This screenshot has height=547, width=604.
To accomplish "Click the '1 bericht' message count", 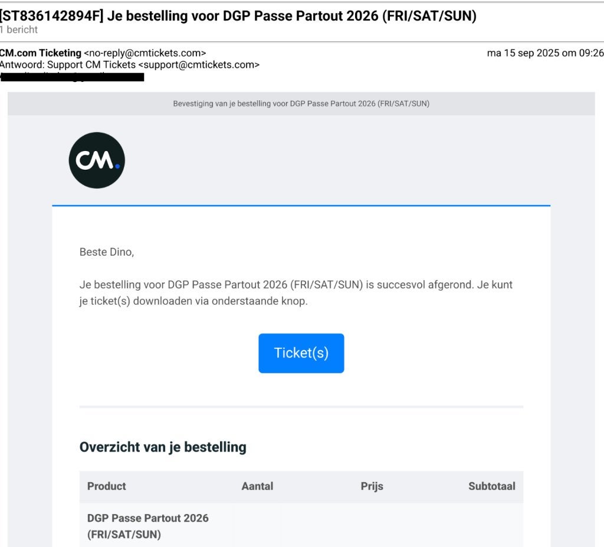I will pos(19,29).
